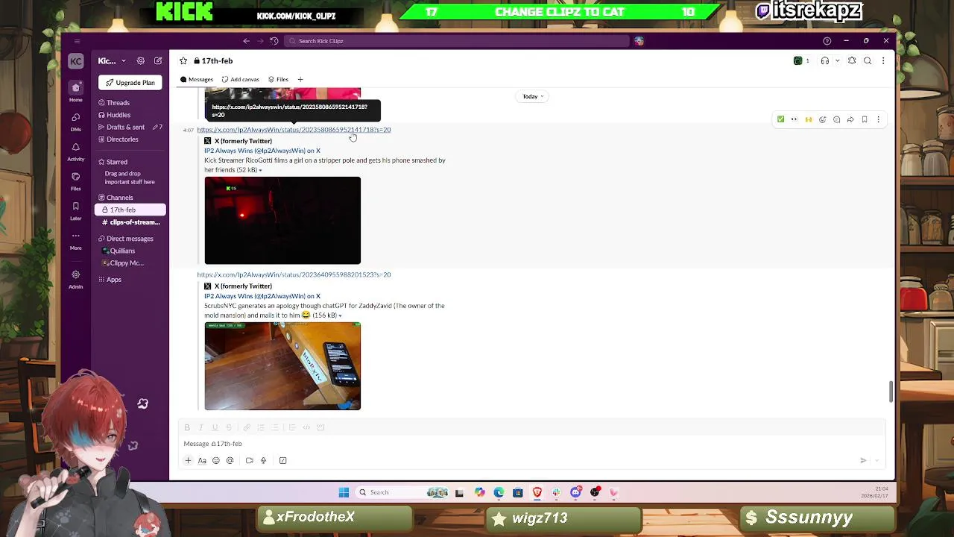The image size is (954, 537).
Task: React with the green checkmark emoji
Action: pyautogui.click(x=780, y=119)
